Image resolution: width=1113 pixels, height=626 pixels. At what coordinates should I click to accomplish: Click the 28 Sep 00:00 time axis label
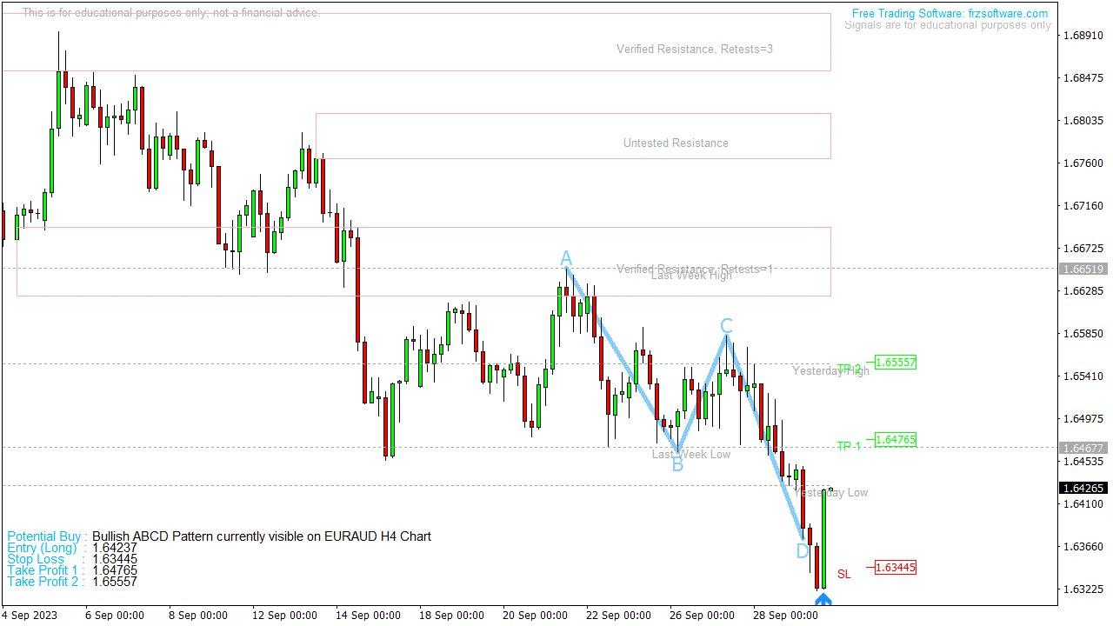787,615
